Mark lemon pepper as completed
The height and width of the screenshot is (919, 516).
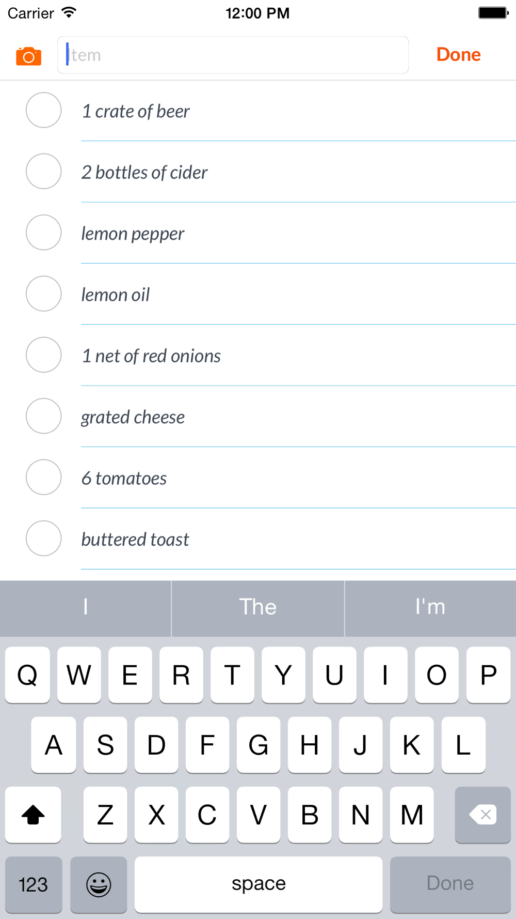coord(44,233)
